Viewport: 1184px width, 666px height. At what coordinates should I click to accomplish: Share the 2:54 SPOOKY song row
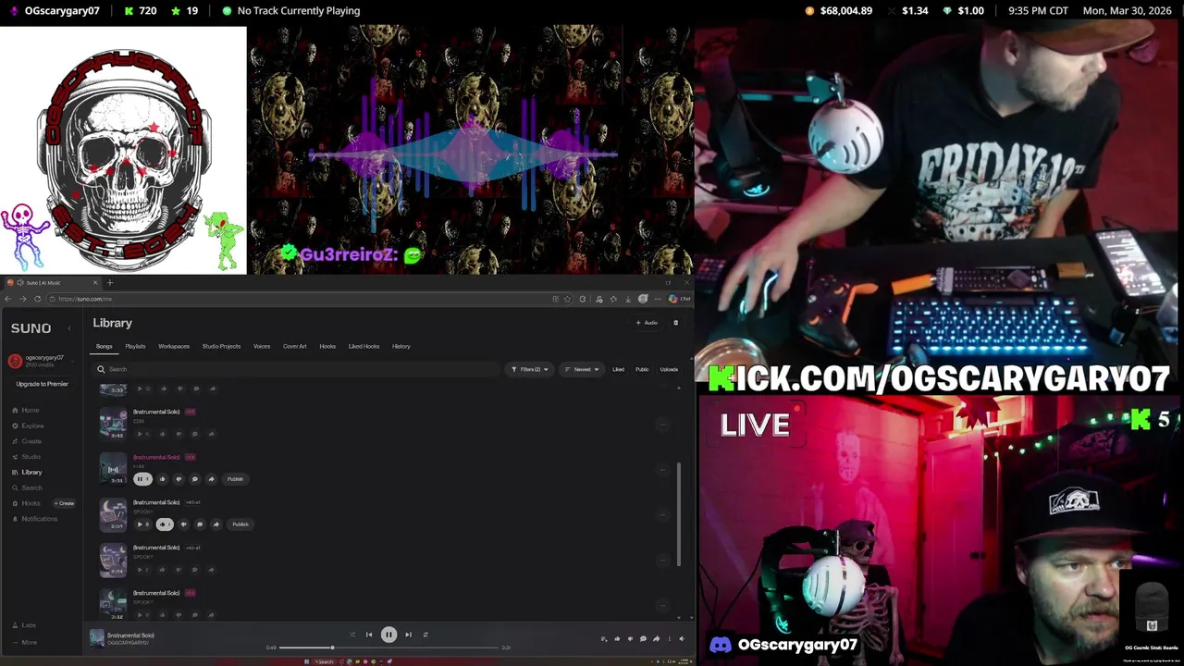[x=216, y=524]
